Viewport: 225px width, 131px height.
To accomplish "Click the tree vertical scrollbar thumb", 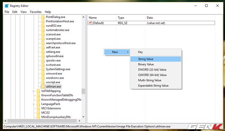I will (83, 91).
